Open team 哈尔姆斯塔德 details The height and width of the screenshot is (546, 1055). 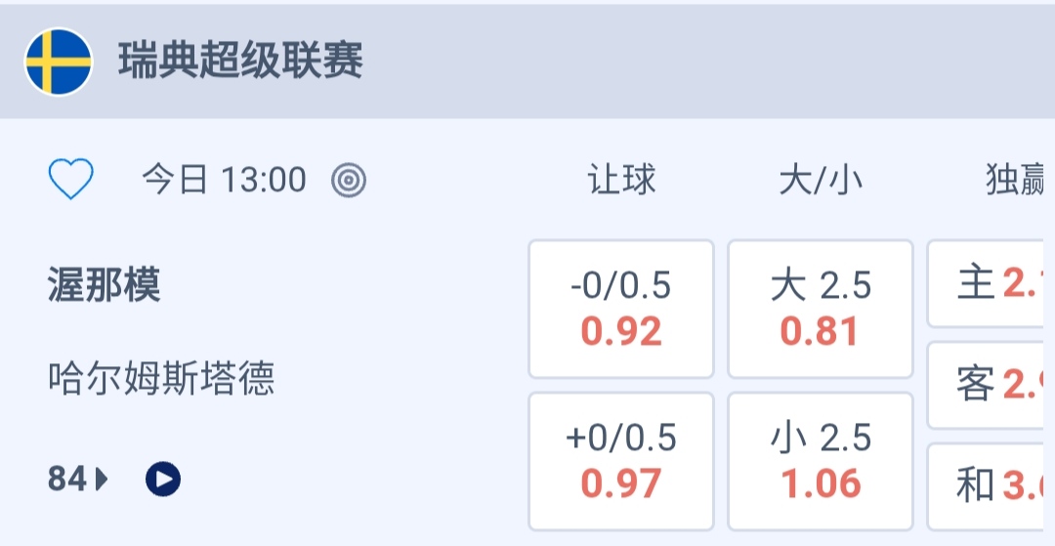[x=161, y=378]
